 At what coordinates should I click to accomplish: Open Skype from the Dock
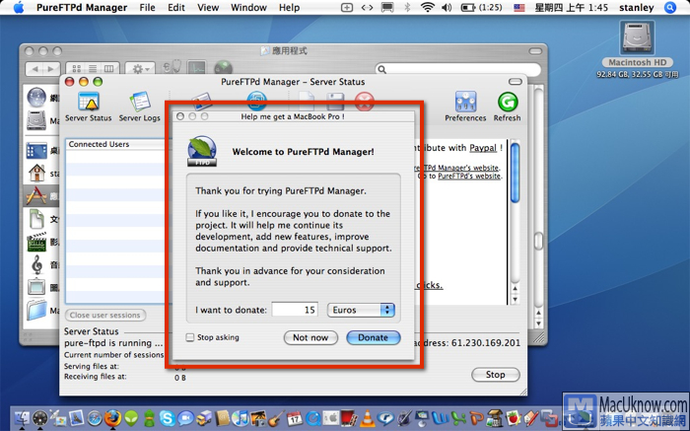tap(168, 418)
